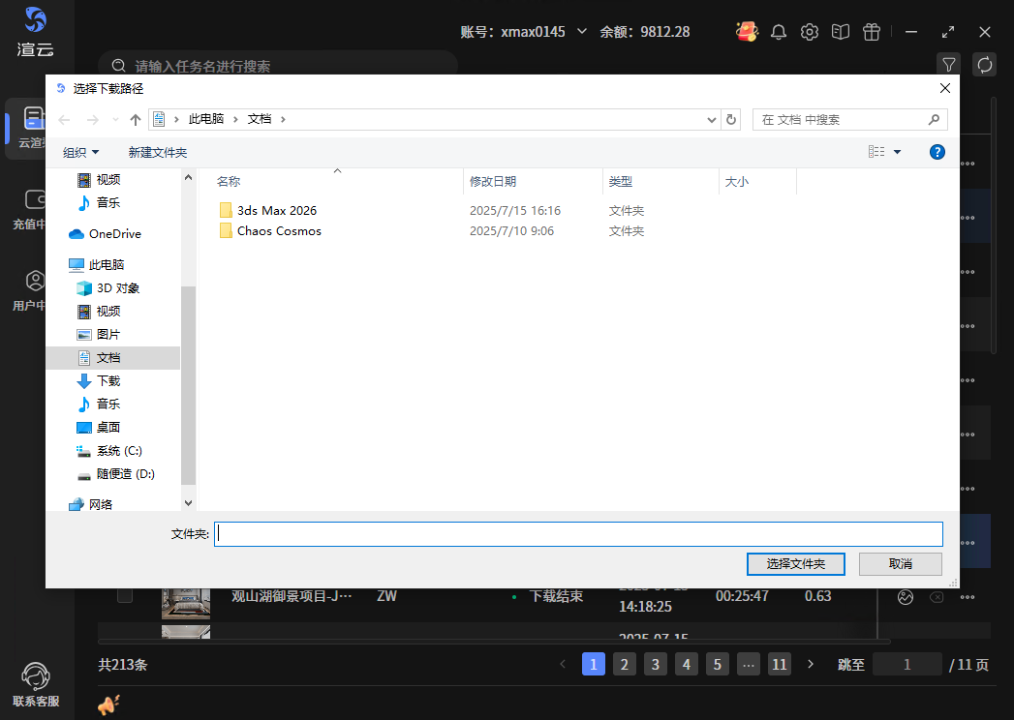Expand the address bar path history dropdown
The height and width of the screenshot is (720, 1014).
714,119
